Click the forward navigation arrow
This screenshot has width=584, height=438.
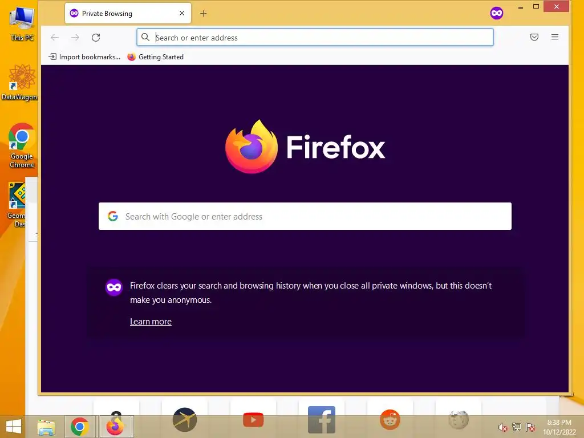click(75, 37)
